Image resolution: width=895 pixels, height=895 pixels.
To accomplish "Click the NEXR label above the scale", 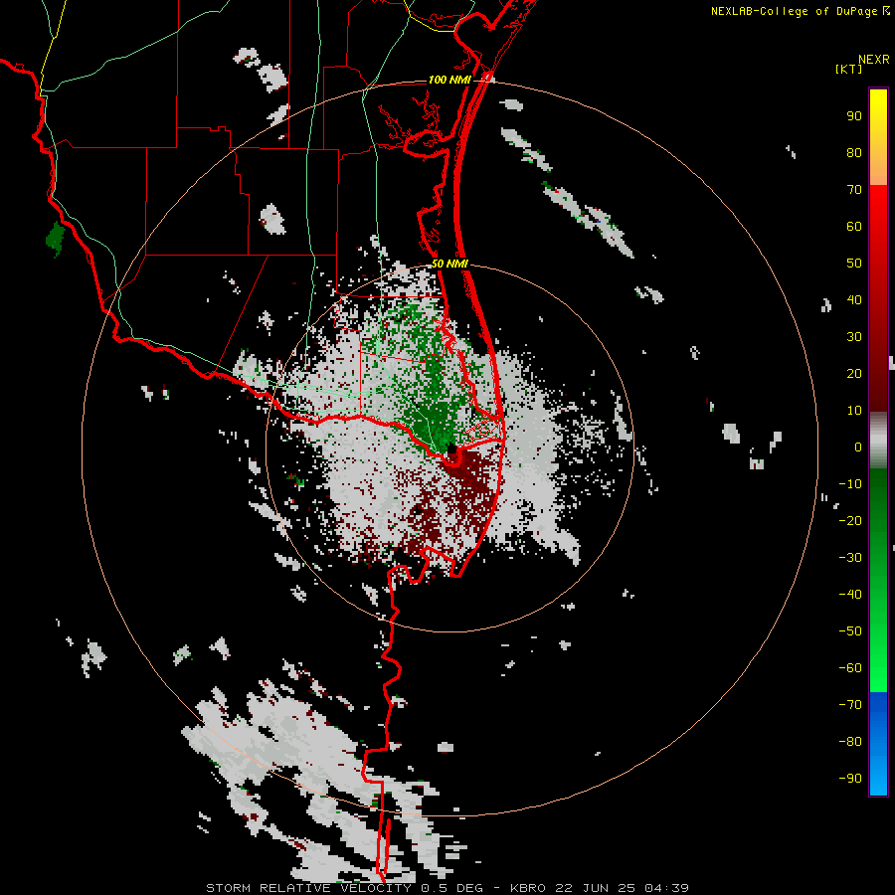I will [x=873, y=60].
